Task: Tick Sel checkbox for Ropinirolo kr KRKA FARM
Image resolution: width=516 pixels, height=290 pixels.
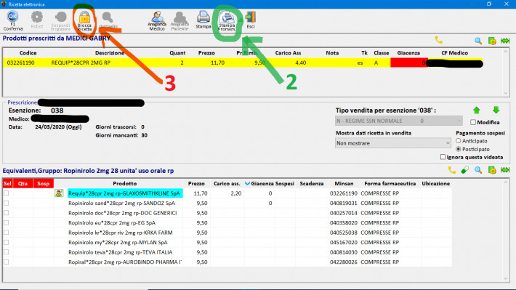Action: (x=7, y=233)
